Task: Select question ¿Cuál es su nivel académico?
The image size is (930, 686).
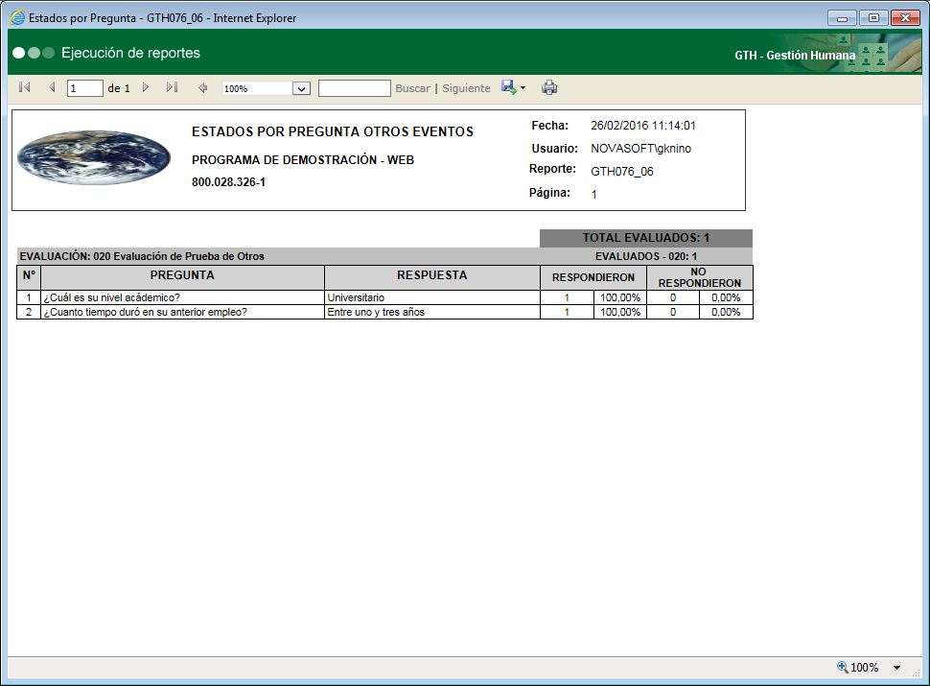Action: pos(111,297)
